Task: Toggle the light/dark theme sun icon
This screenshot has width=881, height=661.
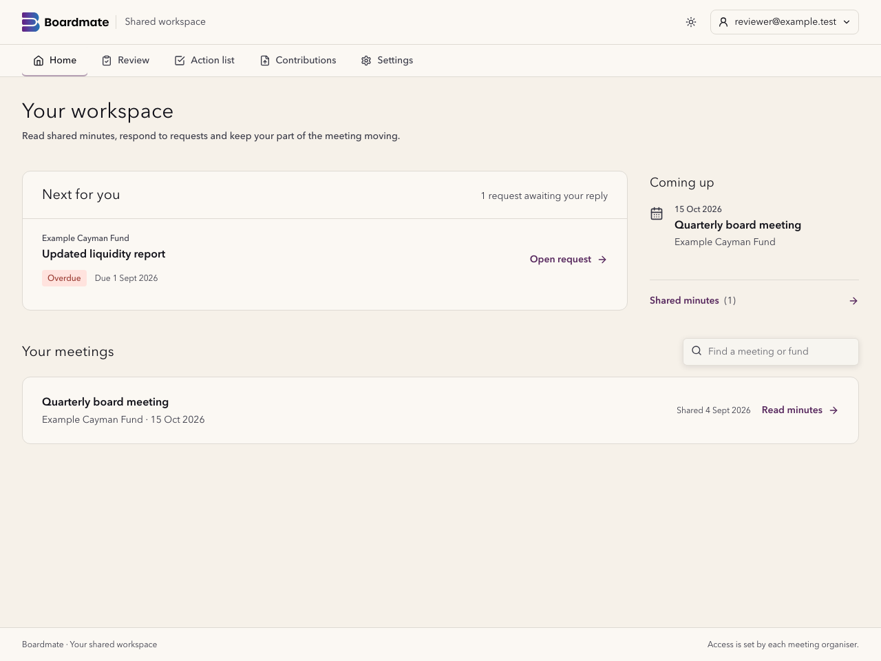Action: point(691,22)
